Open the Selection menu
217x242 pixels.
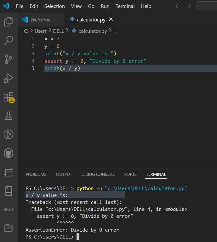click(x=54, y=6)
